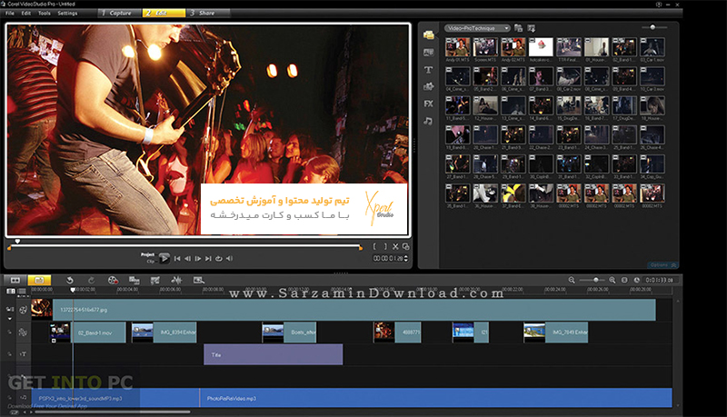Click the add media folder icon
This screenshot has height=417, width=727.
[x=518, y=28]
